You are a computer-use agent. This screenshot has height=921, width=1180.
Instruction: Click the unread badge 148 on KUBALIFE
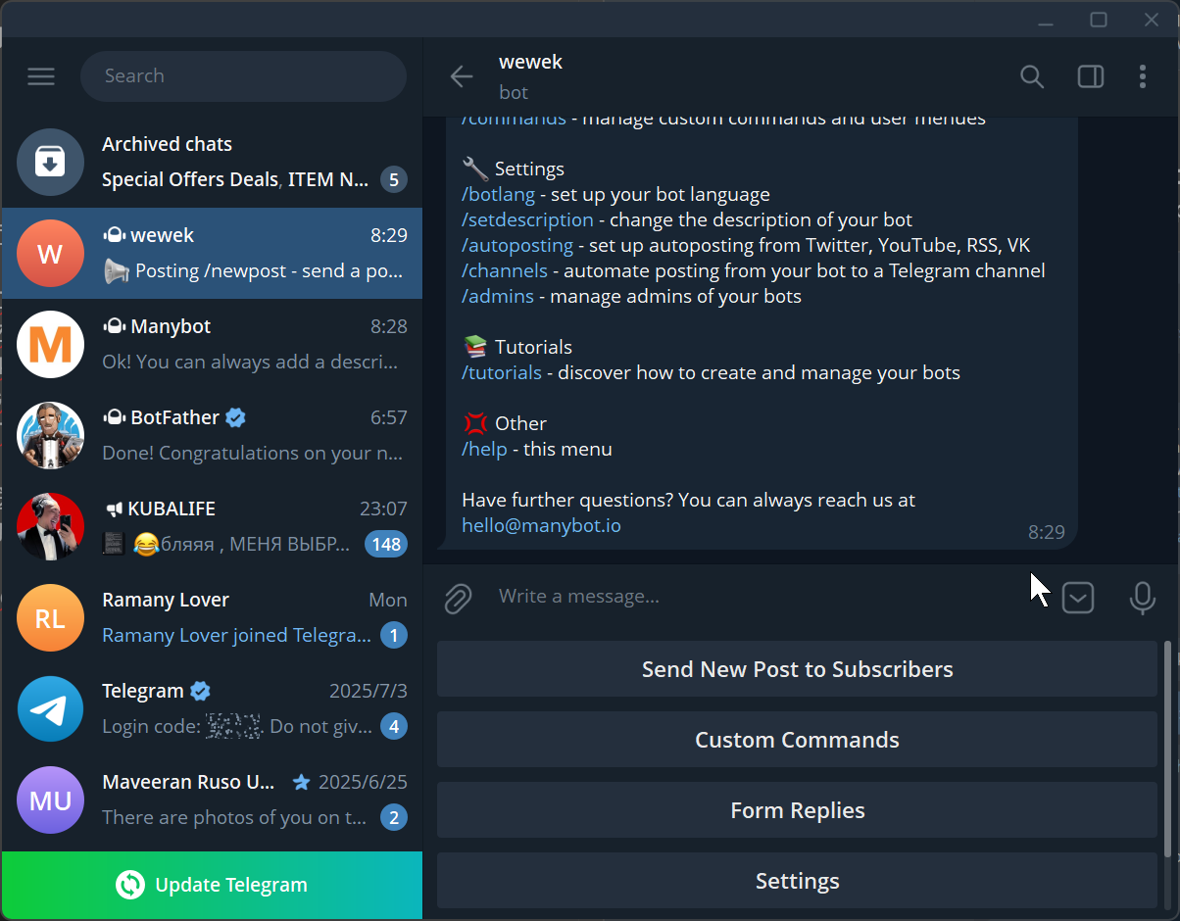pyautogui.click(x=386, y=544)
